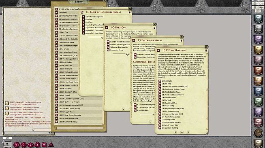Click link icon beside Encounter Areas window title
The image size is (265, 148).
click(134, 40)
